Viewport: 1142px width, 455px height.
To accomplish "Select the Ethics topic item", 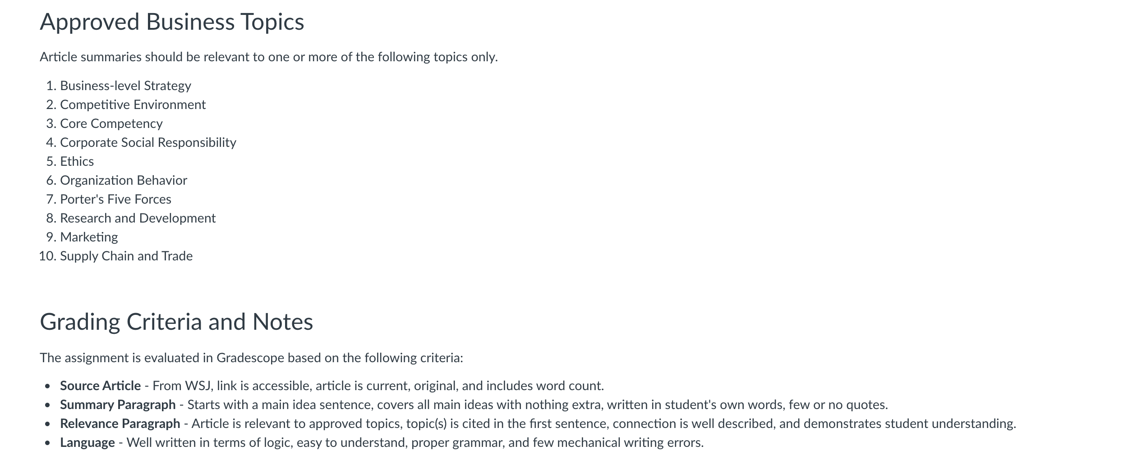I will point(77,161).
